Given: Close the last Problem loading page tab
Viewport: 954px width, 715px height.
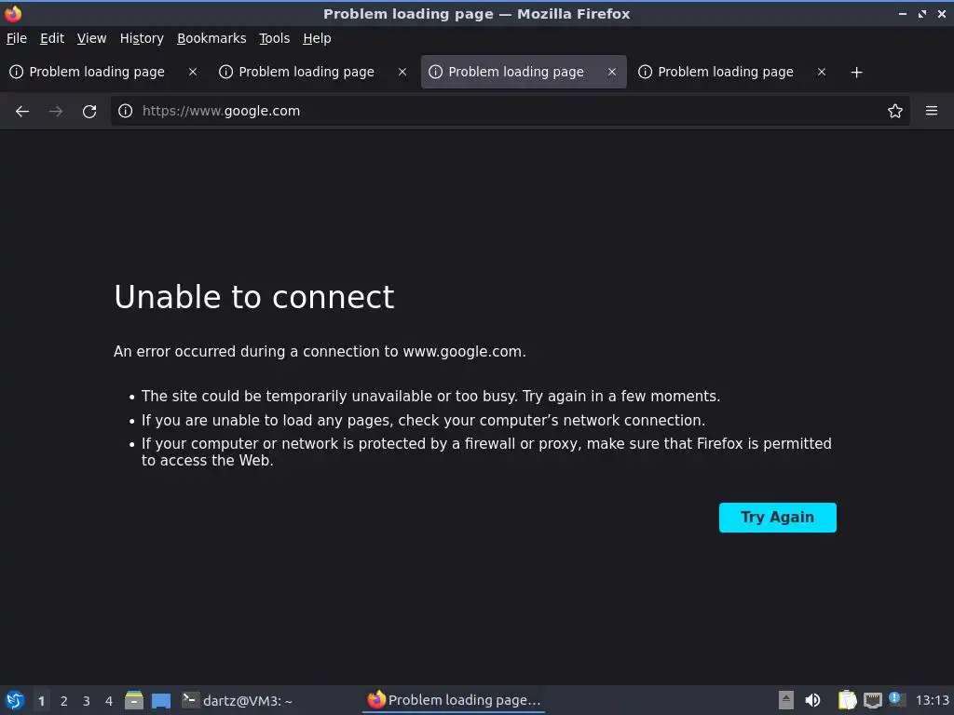Looking at the screenshot, I should [x=822, y=72].
